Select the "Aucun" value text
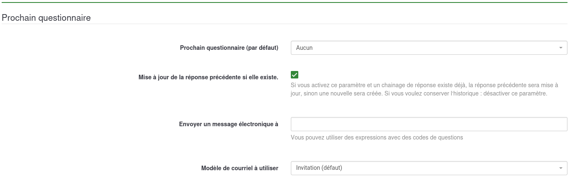Viewport: 570px width, 181px height. pos(305,48)
